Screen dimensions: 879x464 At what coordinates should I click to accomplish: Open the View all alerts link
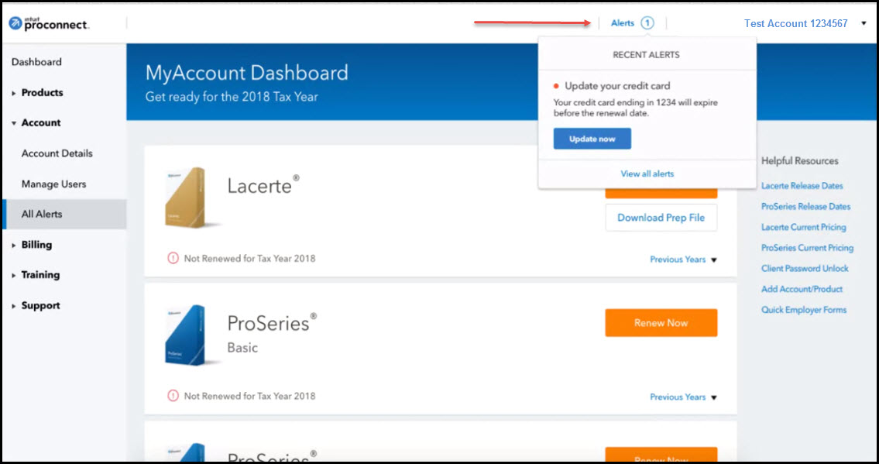tap(647, 174)
